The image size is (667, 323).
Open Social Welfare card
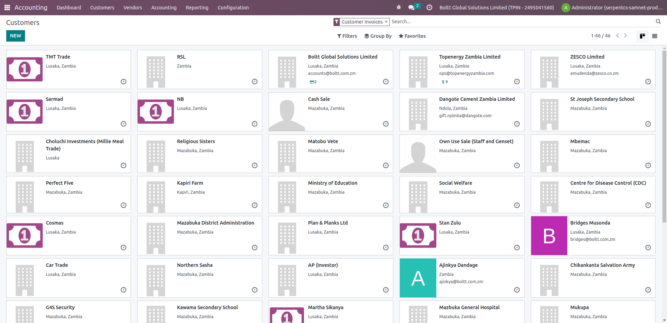pos(462,195)
